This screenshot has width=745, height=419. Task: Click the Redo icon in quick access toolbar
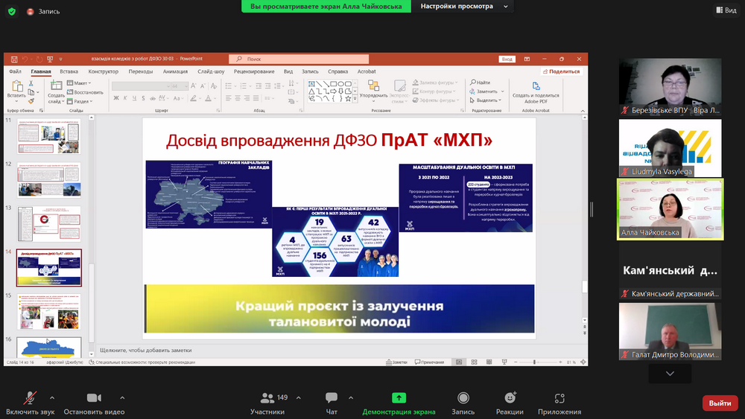pos(39,60)
